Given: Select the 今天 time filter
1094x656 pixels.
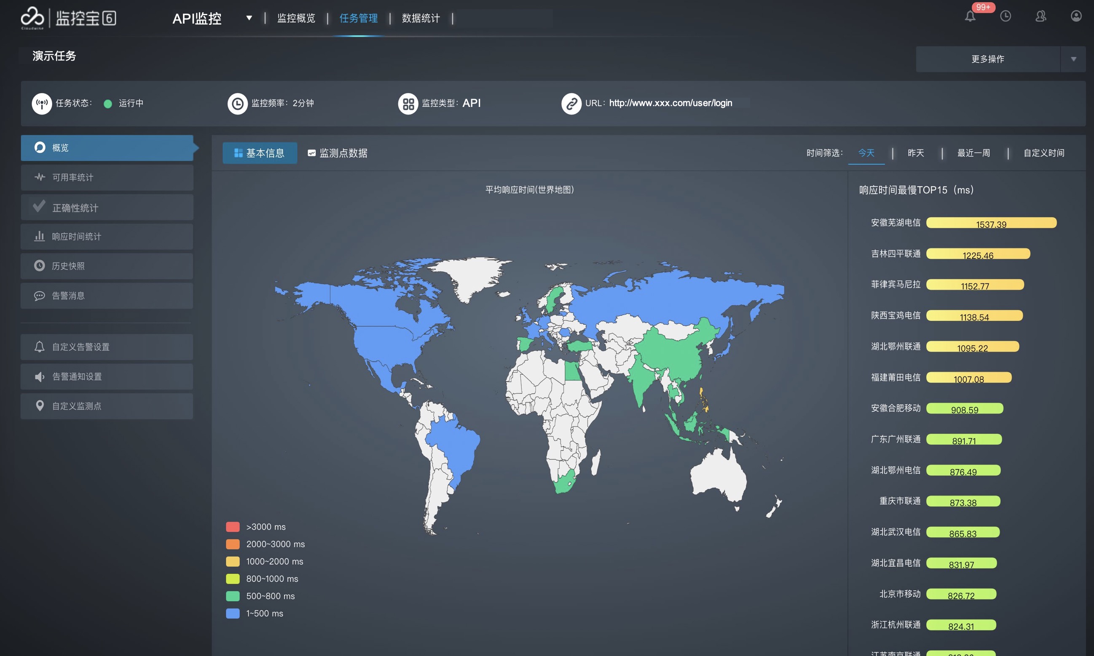Looking at the screenshot, I should point(866,153).
